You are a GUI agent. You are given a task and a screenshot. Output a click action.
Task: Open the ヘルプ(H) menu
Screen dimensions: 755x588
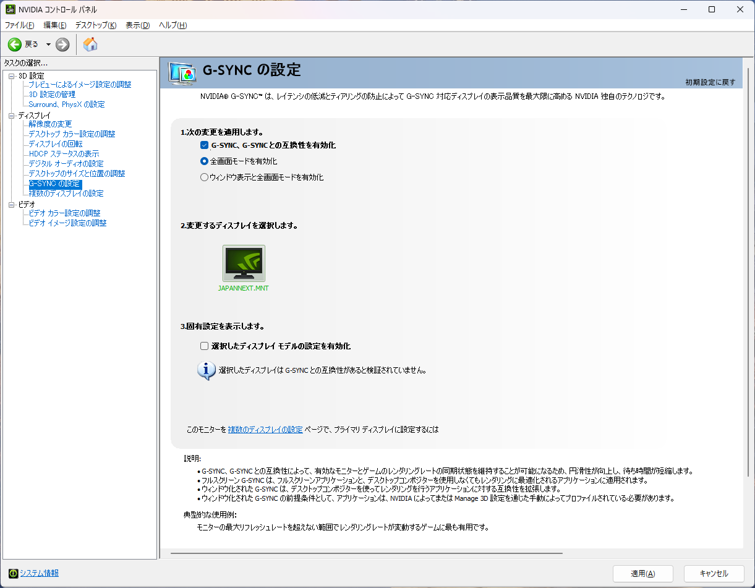(x=173, y=25)
